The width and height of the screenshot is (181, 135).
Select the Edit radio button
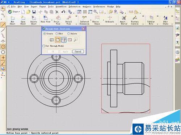click(56, 33)
